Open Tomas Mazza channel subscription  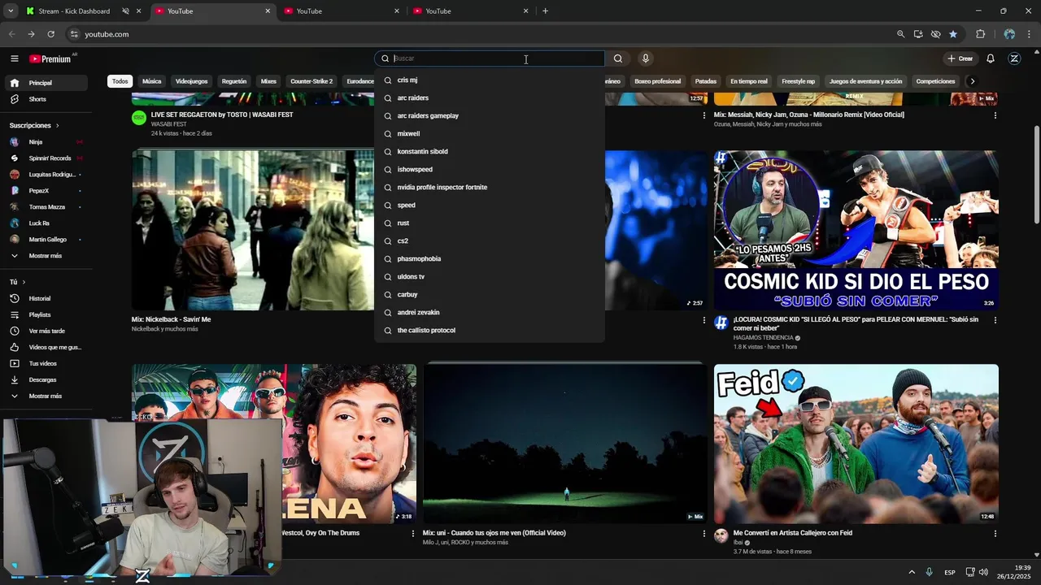point(45,207)
